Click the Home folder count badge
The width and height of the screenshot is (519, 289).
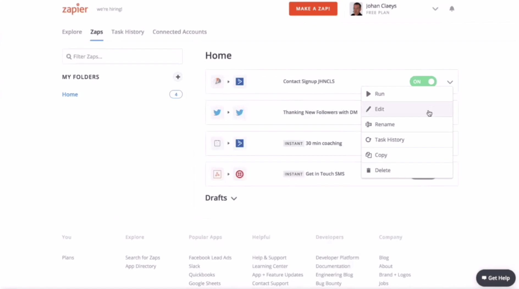(x=176, y=94)
